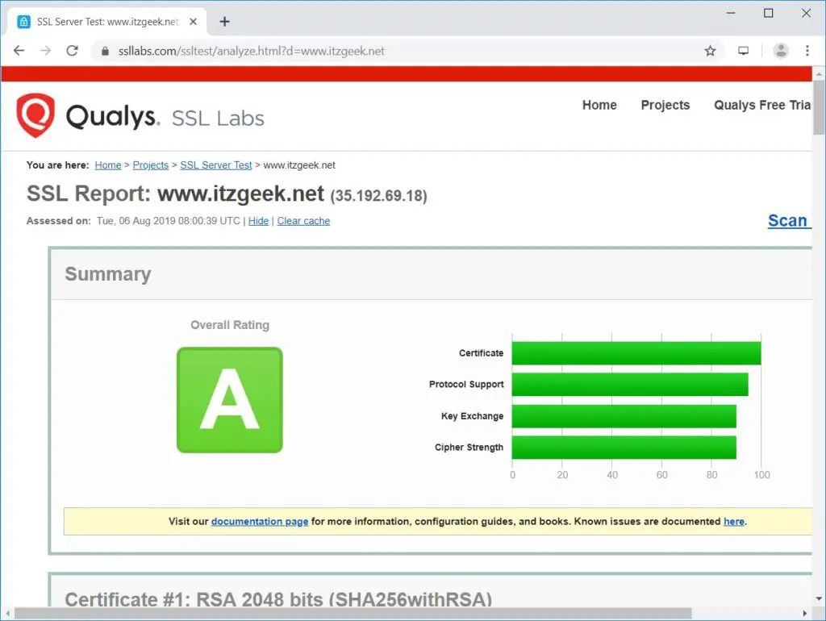826x621 pixels.
Task: Click the browser forward arrow
Action: click(46, 51)
